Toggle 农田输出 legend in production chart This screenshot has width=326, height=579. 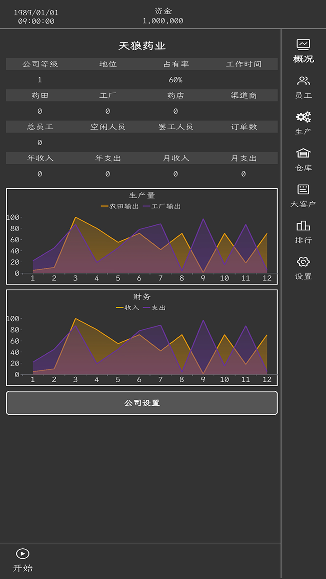[x=120, y=206]
